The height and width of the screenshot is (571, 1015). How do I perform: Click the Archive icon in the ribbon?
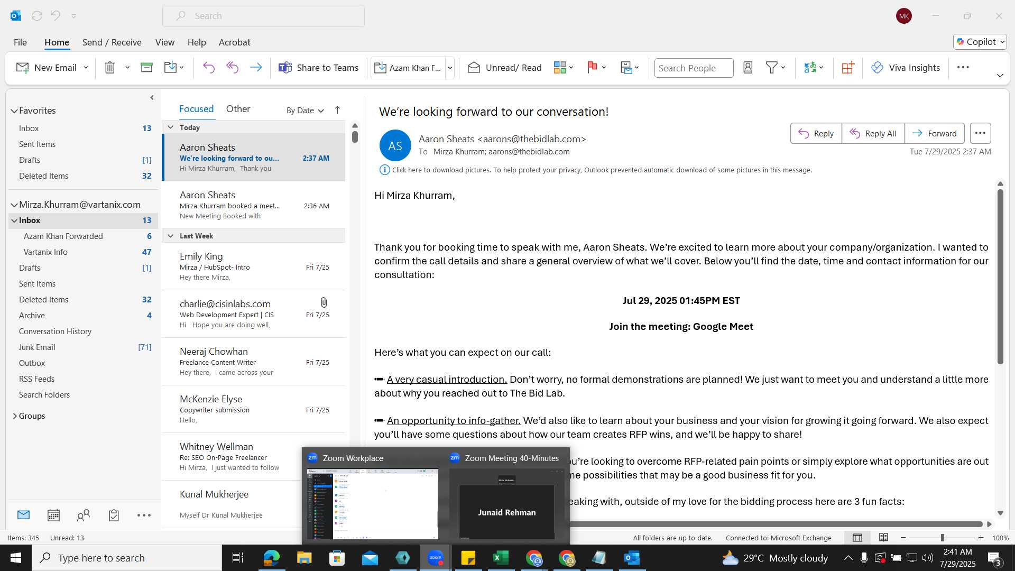tap(146, 68)
